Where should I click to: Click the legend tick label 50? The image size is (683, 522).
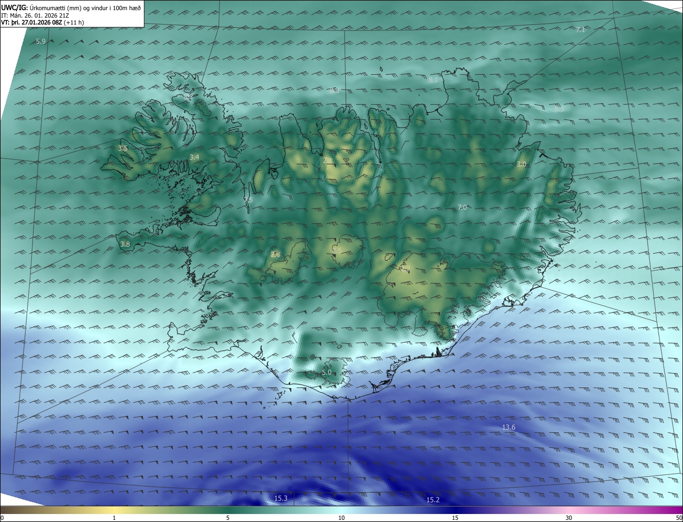click(x=679, y=518)
